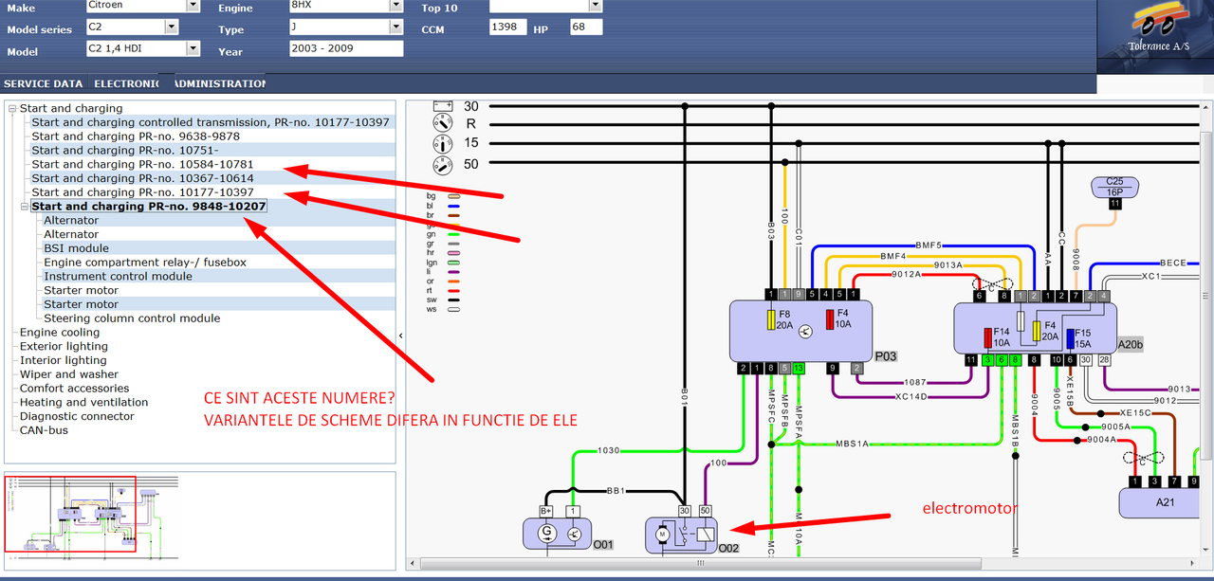
Task: Open the Diagnostic connector category
Action: pos(78,416)
